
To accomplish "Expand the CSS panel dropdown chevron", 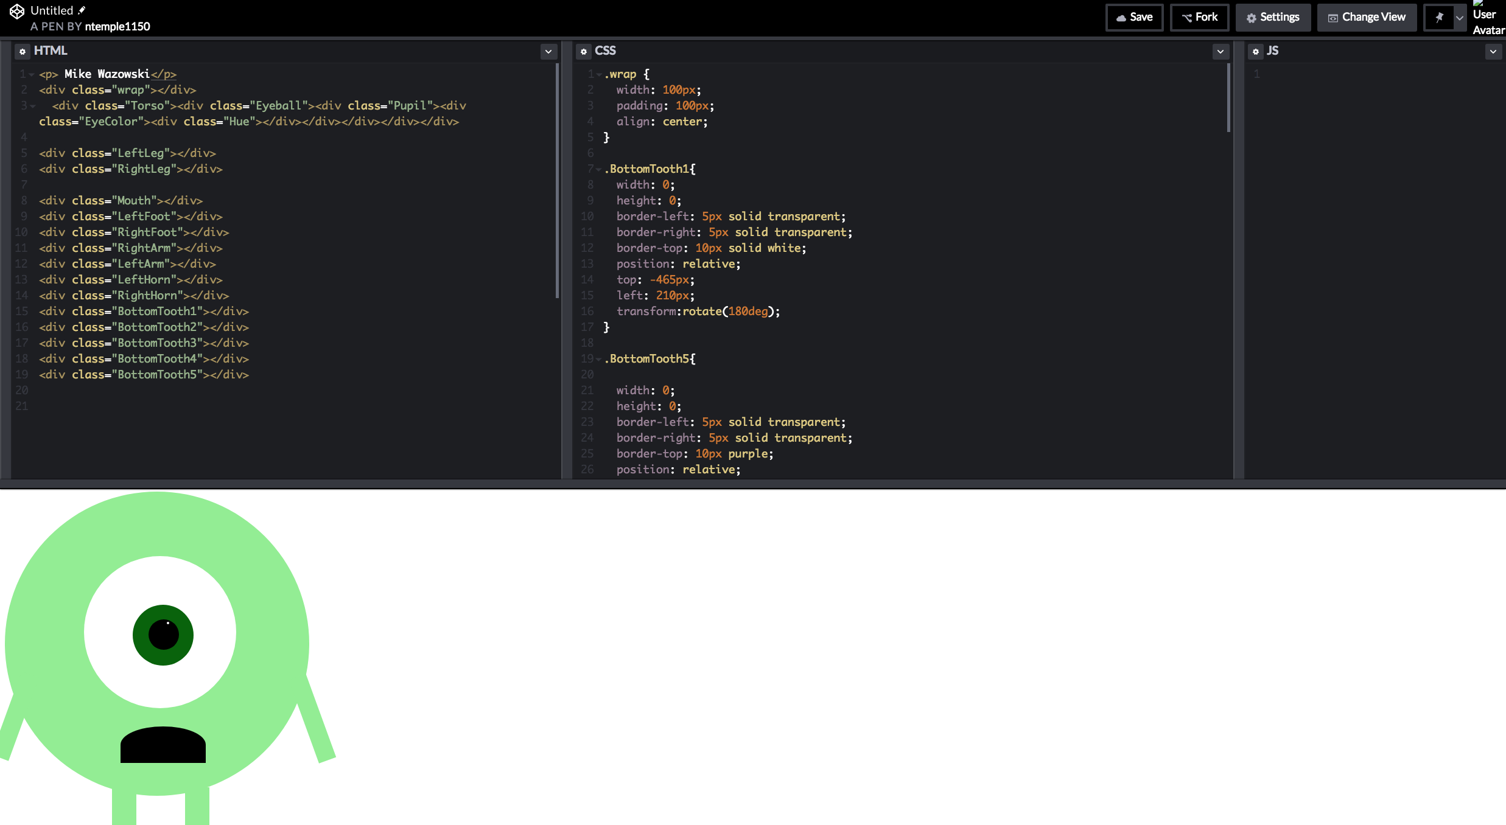I will [x=1221, y=52].
